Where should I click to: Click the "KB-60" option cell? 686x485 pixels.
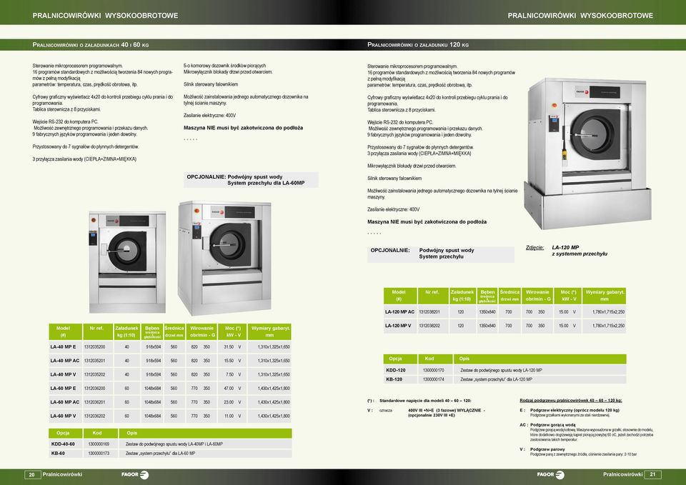[x=66, y=454]
